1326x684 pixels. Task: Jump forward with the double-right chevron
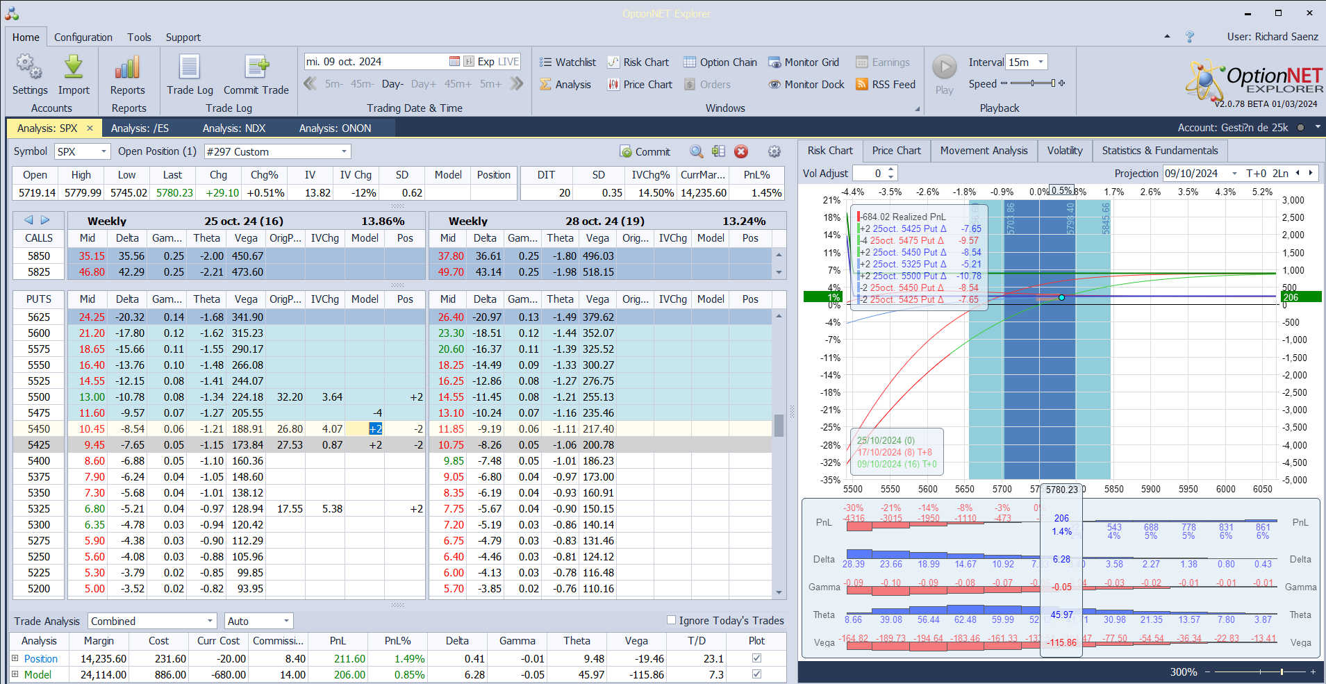coord(516,83)
